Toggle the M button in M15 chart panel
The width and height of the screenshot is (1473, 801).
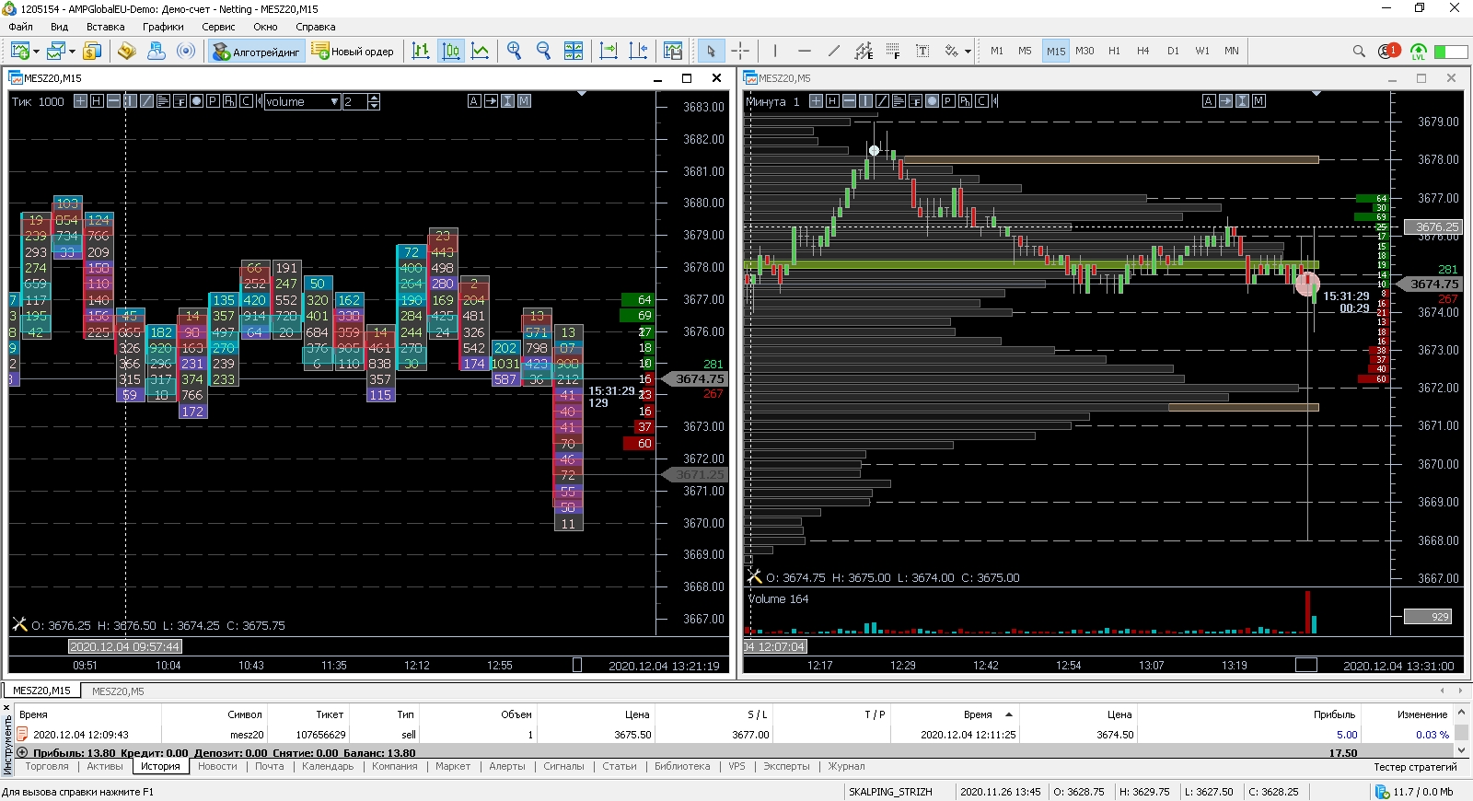(x=524, y=101)
